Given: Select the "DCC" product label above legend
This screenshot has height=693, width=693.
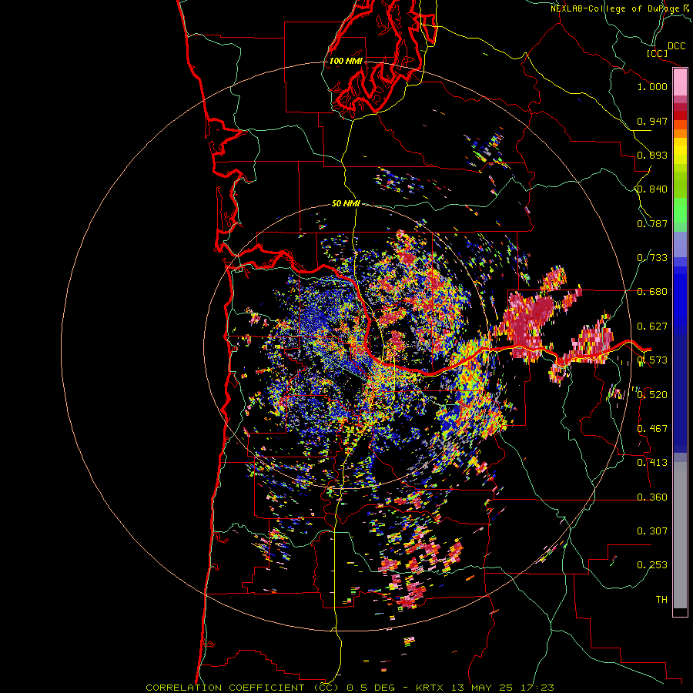Looking at the screenshot, I should 676,46.
